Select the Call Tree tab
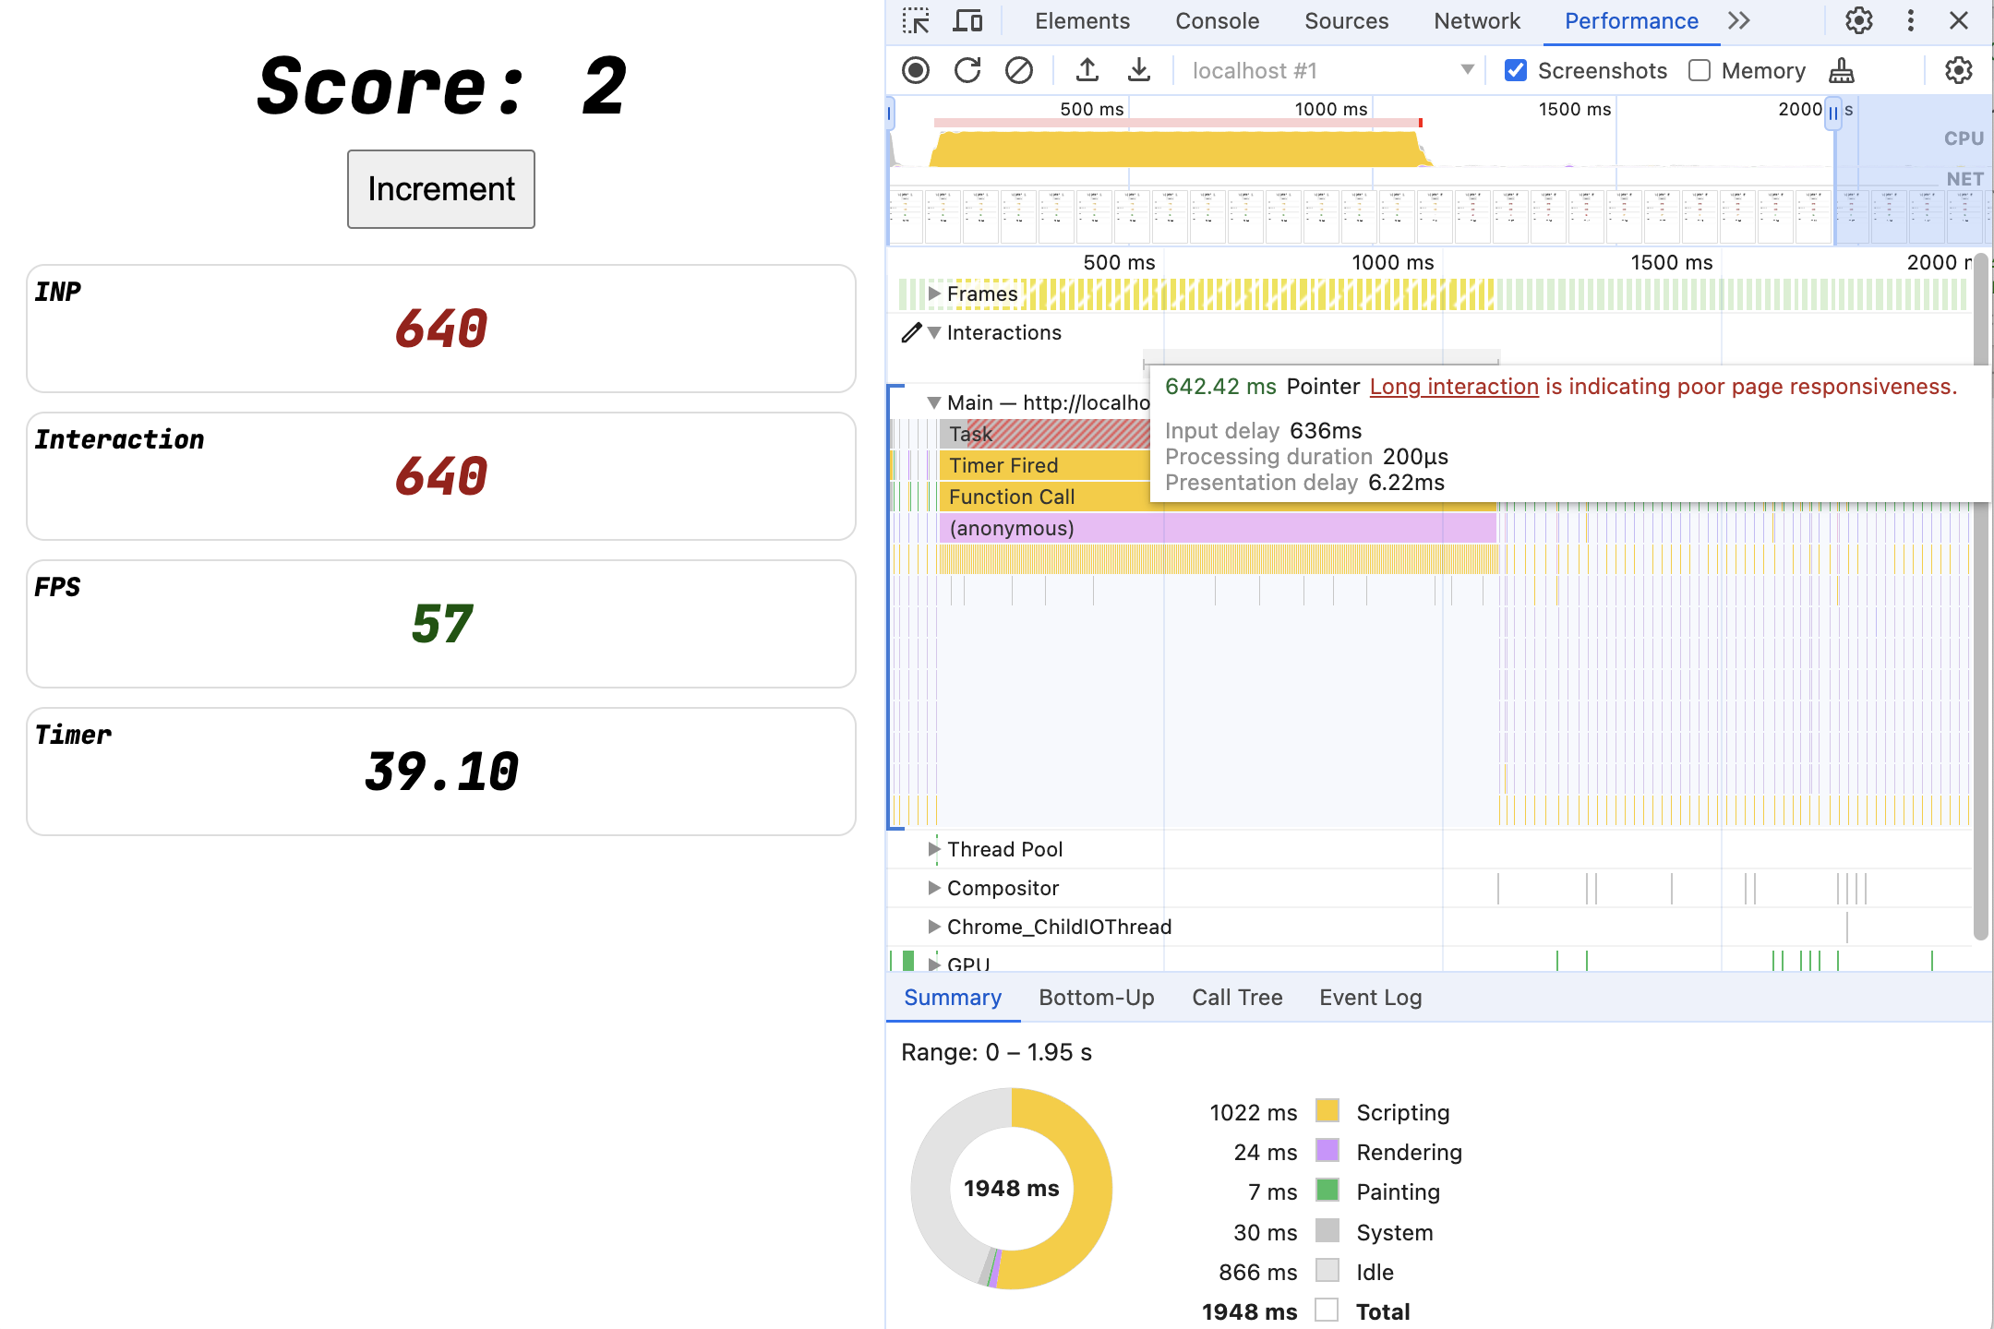This screenshot has width=1994, height=1329. tap(1237, 997)
